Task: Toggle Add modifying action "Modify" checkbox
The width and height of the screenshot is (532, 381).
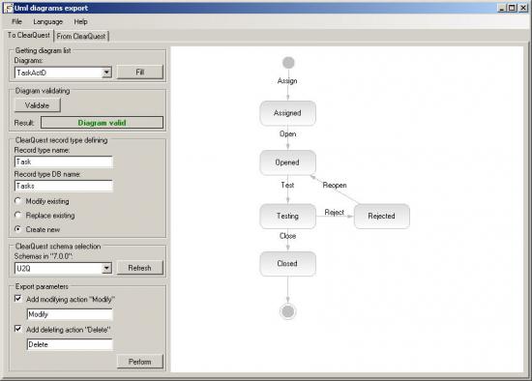Action: click(18, 299)
